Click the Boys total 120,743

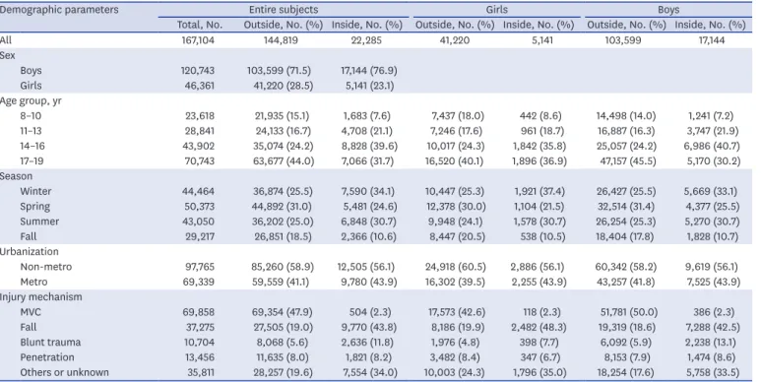click(x=198, y=70)
